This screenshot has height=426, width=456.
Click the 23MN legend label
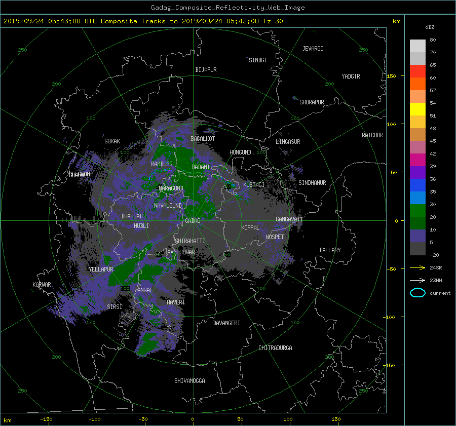coord(436,280)
